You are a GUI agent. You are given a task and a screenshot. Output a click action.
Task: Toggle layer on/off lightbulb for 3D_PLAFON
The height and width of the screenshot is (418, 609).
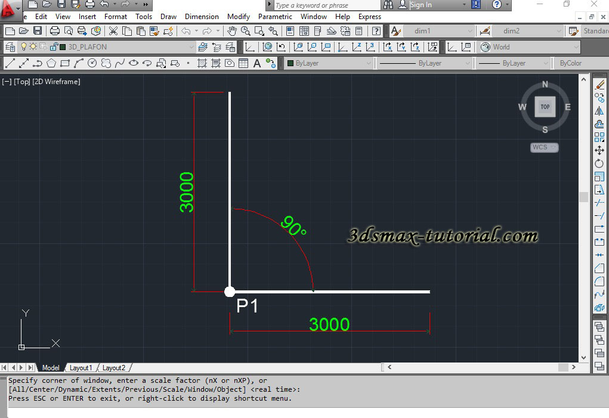[x=24, y=47]
